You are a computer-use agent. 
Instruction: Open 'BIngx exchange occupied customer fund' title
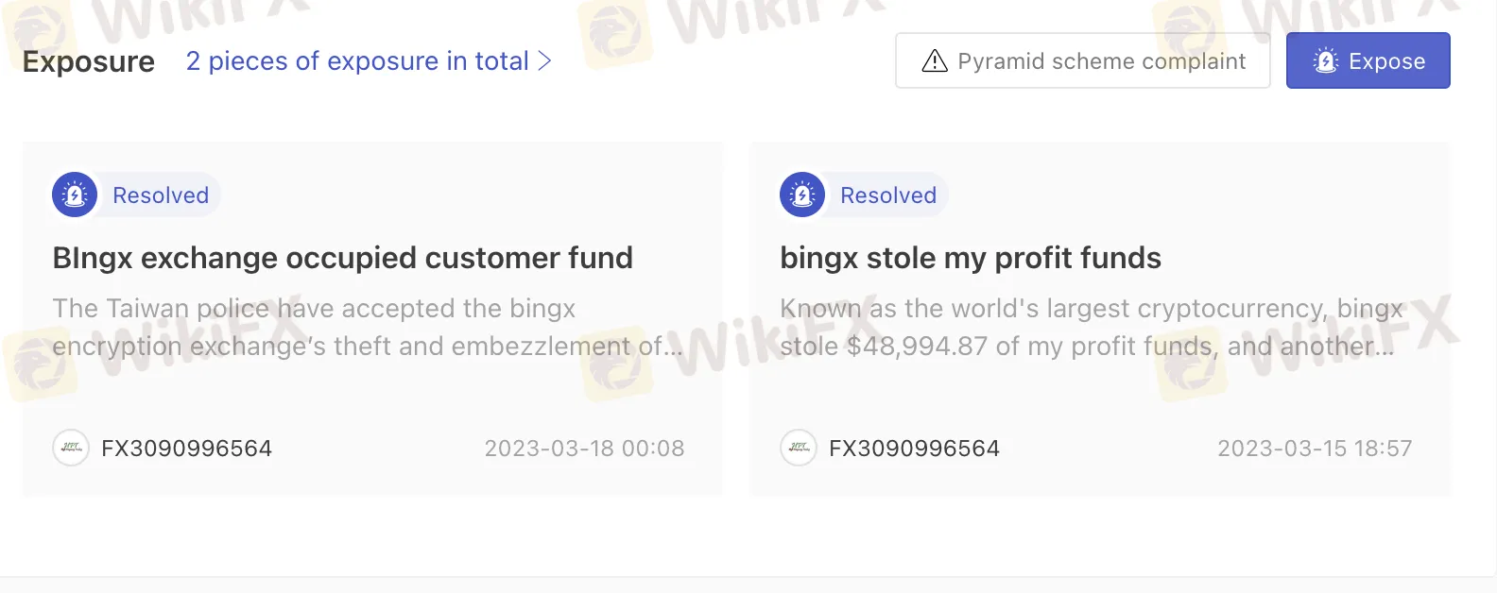pos(343,258)
